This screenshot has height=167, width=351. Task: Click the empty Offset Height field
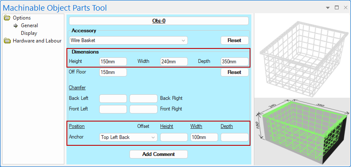(x=174, y=137)
